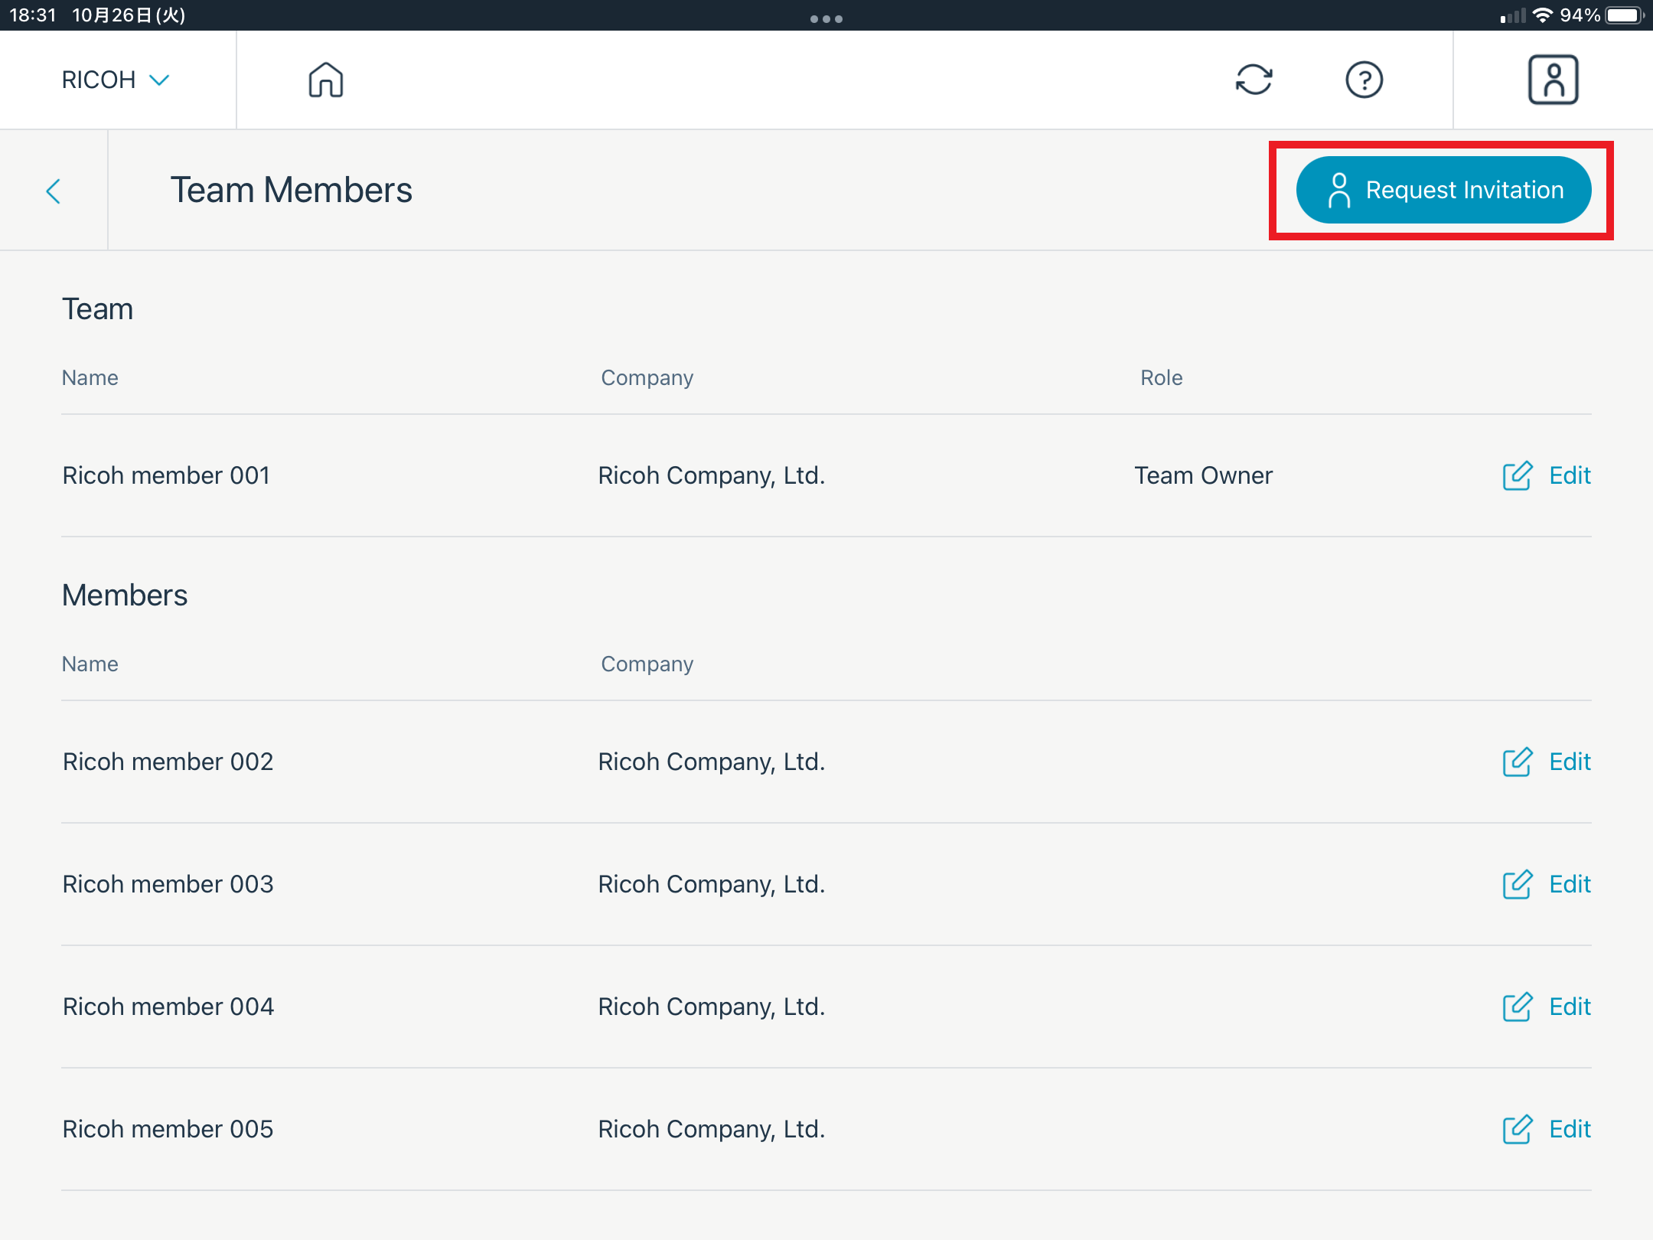
Task: Select the Ricoh member 003 name
Action: [x=168, y=884]
